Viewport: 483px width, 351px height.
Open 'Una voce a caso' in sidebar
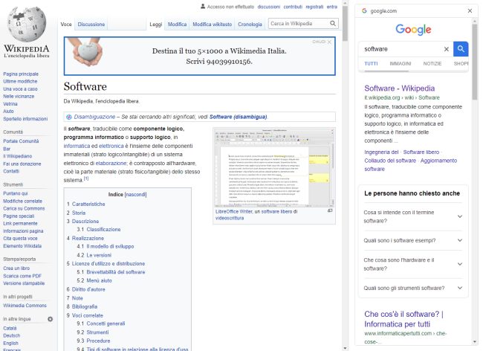[x=20, y=88]
